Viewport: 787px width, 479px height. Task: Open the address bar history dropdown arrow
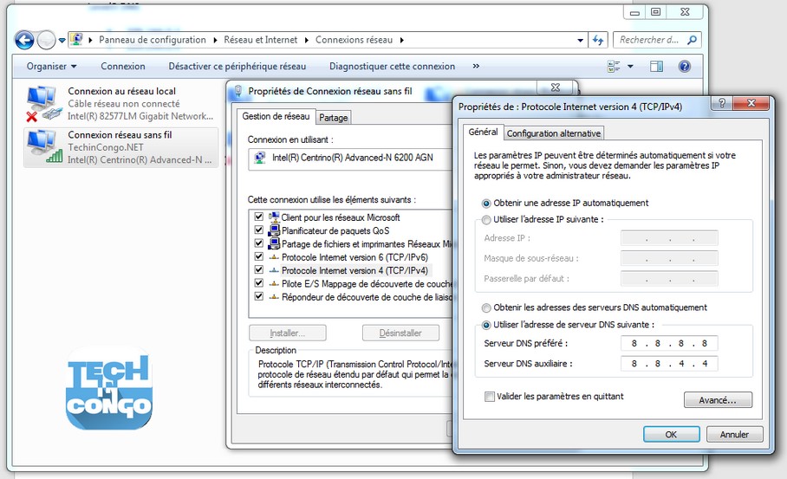580,40
